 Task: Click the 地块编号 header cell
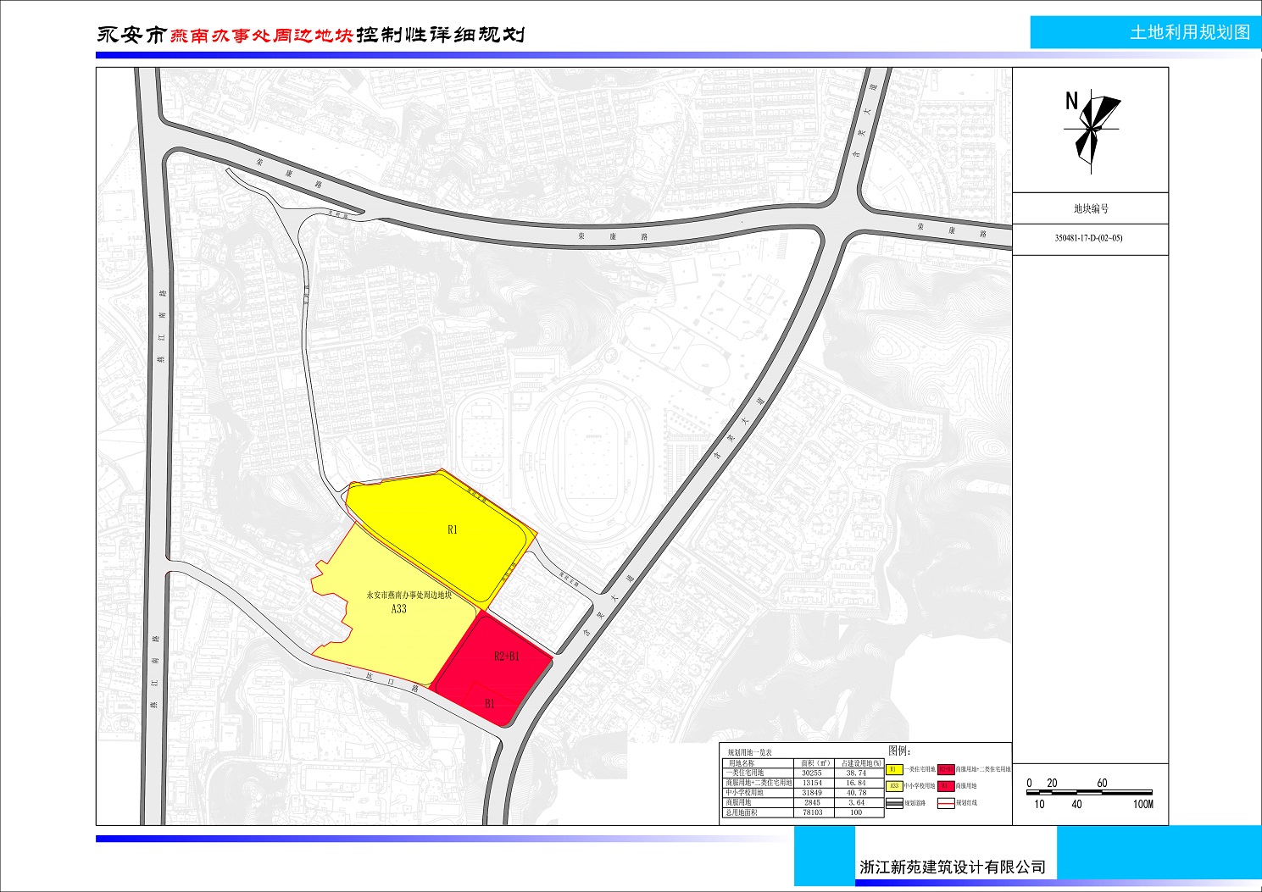pyautogui.click(x=1090, y=208)
